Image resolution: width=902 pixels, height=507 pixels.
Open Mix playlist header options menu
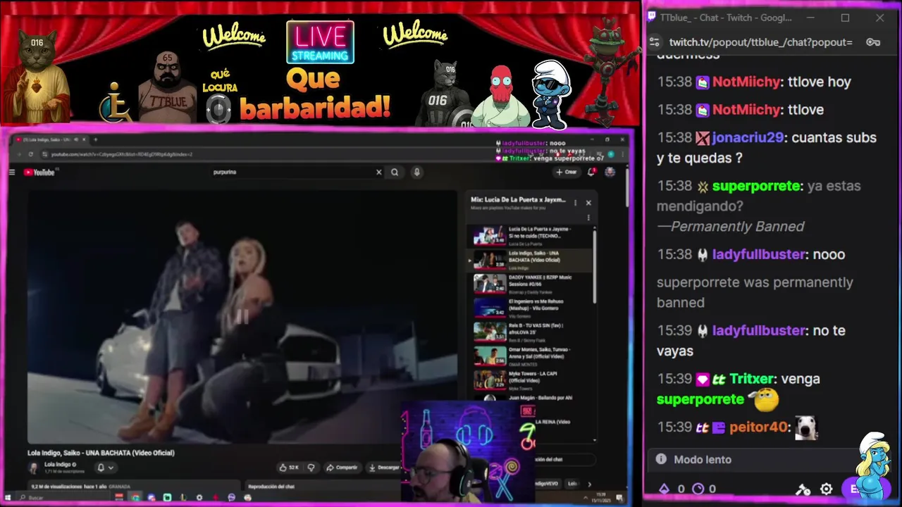pos(575,203)
